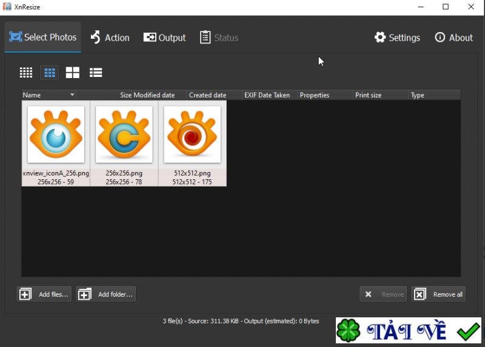Click the Tải Về download banner
This screenshot has height=347, width=485.
click(409, 330)
